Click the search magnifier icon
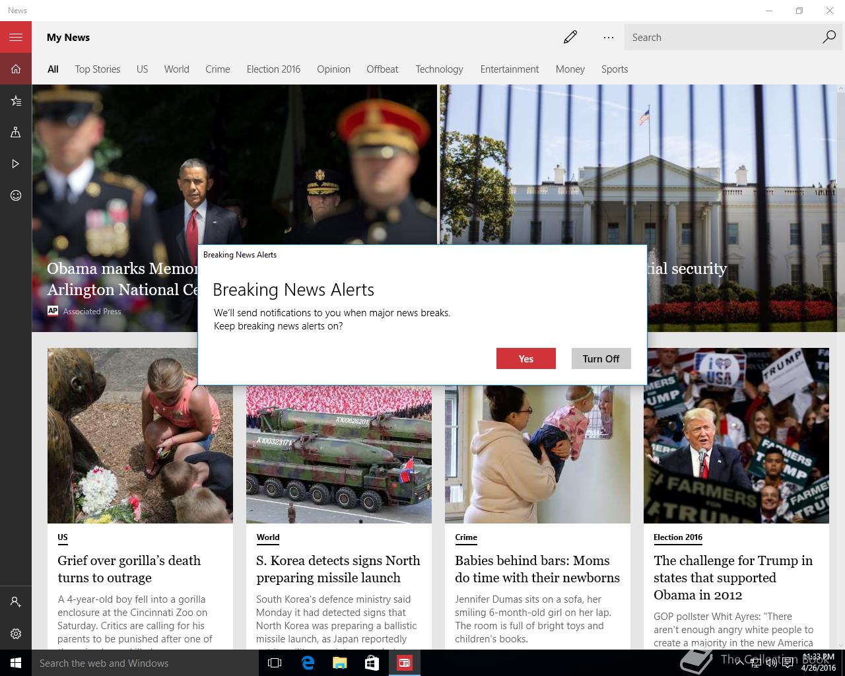845x676 pixels. (x=829, y=37)
